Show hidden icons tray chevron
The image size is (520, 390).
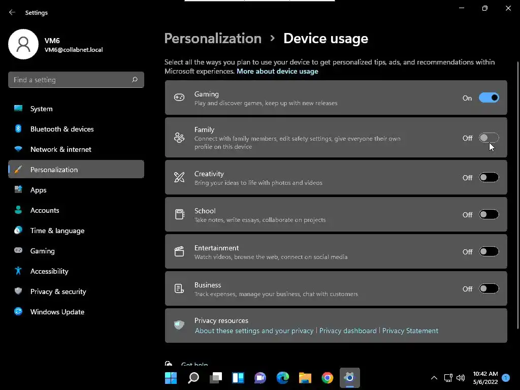click(x=434, y=378)
